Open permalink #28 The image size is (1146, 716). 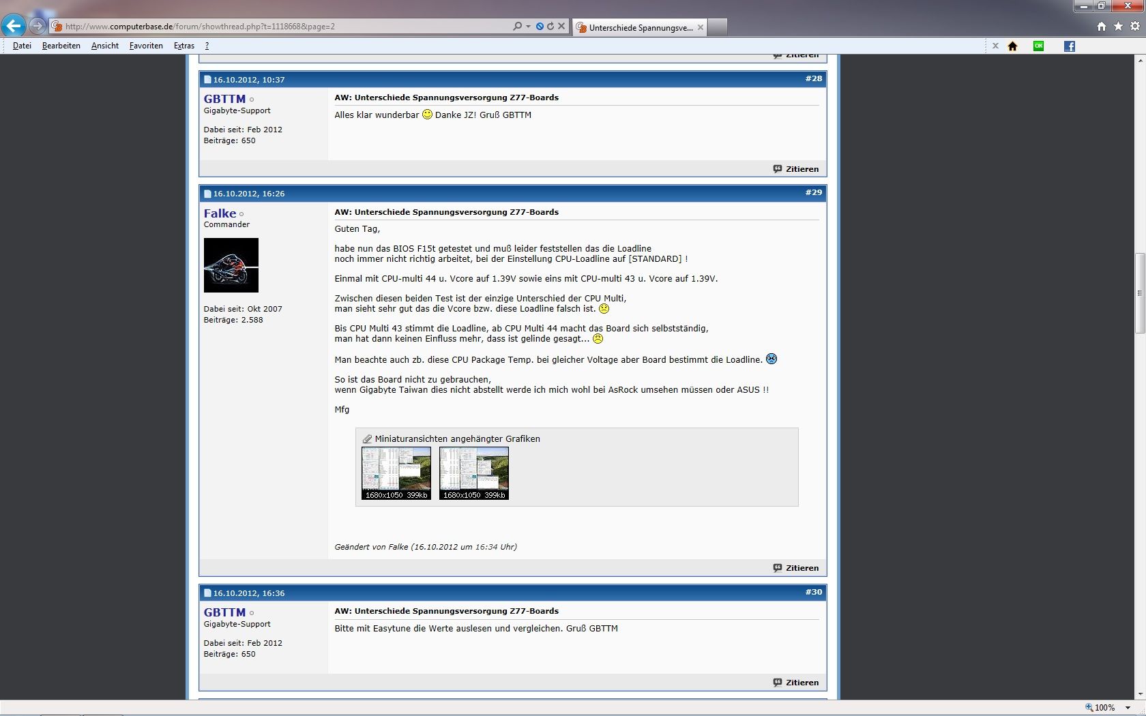point(813,78)
